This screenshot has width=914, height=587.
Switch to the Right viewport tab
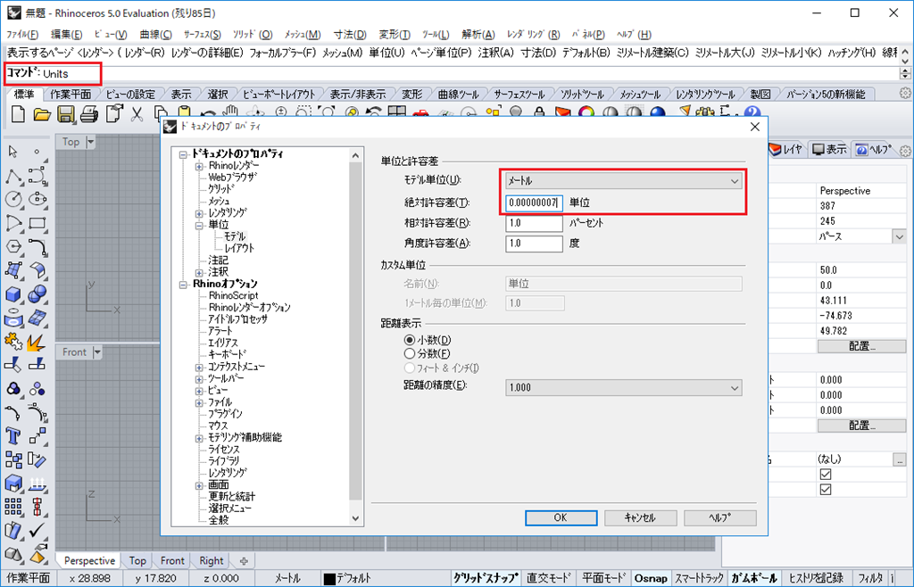coord(211,561)
